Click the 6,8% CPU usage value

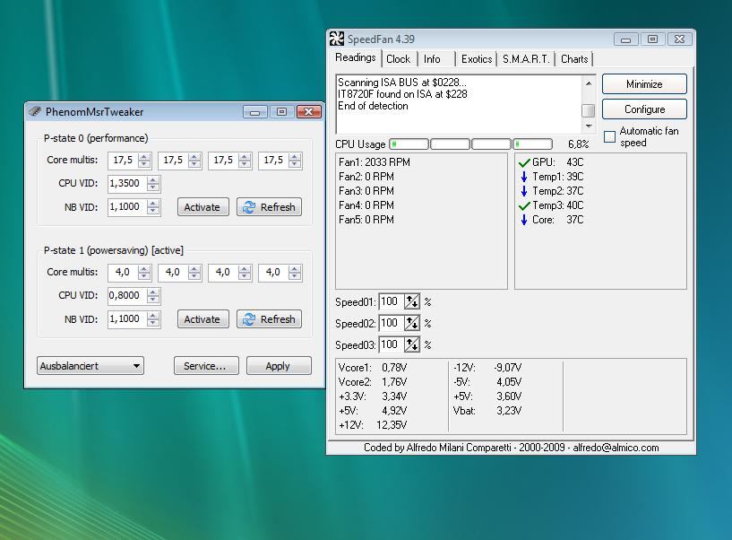tap(579, 144)
